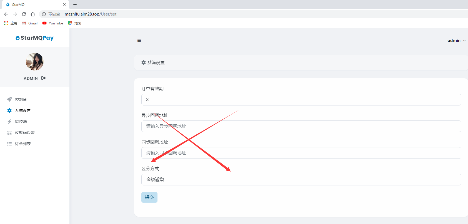Click the admin profile avatar picture
The width and height of the screenshot is (468, 224).
click(x=35, y=62)
